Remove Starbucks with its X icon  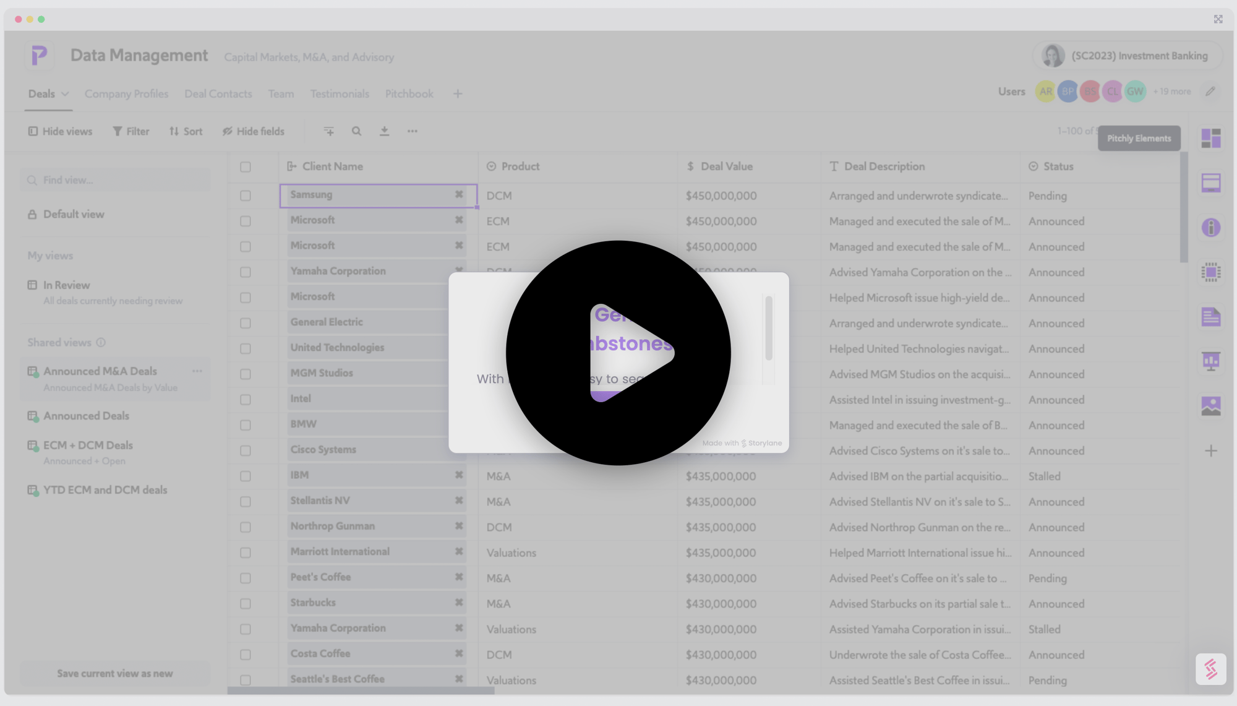pos(459,602)
